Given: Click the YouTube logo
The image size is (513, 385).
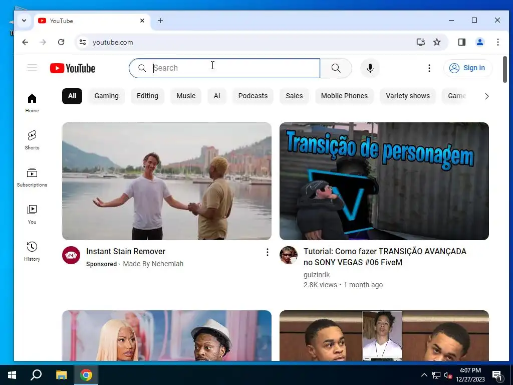Looking at the screenshot, I should [73, 68].
